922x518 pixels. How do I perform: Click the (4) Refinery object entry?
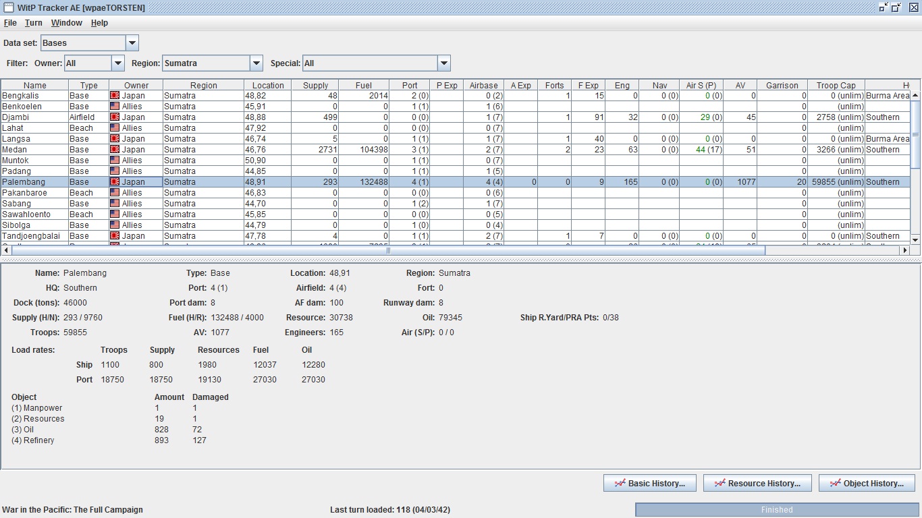33,440
